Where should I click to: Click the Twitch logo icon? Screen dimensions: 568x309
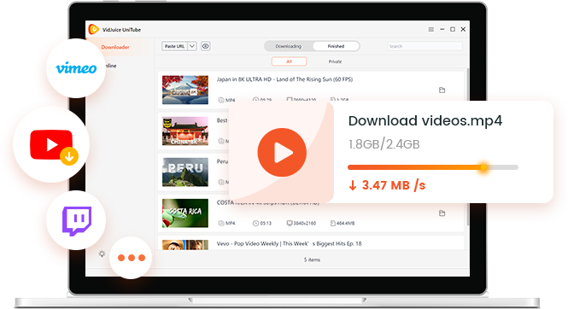77,221
